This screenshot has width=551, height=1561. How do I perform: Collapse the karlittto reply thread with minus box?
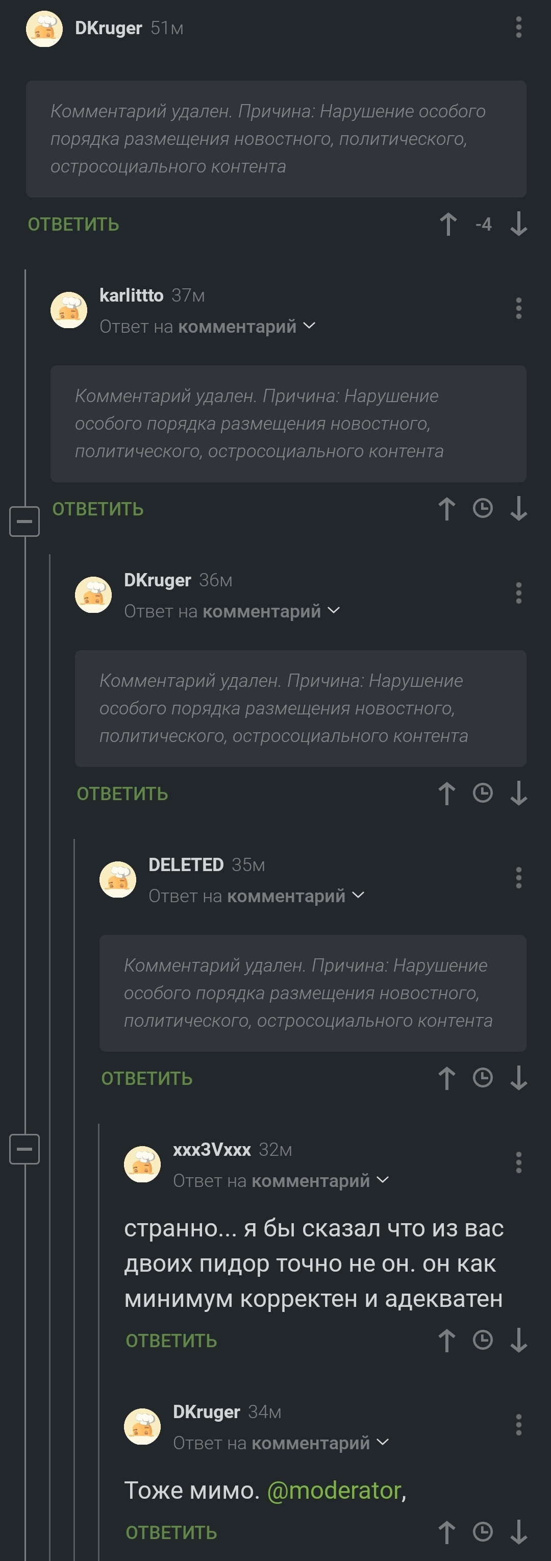(24, 521)
